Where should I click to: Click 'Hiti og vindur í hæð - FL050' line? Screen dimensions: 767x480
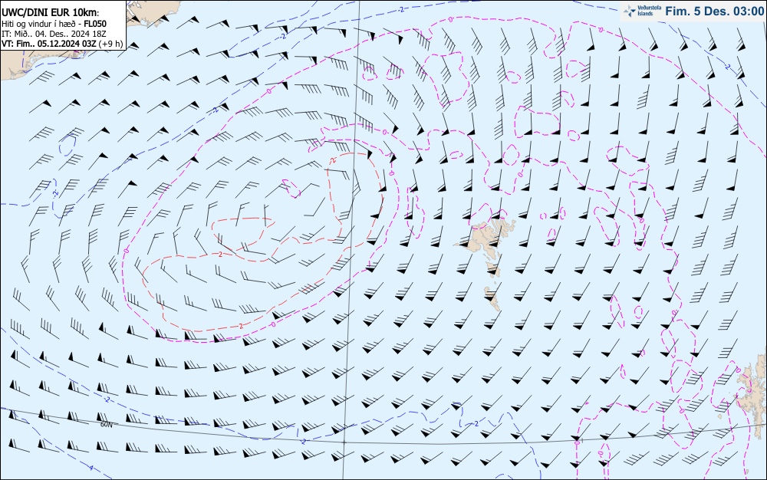coord(54,24)
